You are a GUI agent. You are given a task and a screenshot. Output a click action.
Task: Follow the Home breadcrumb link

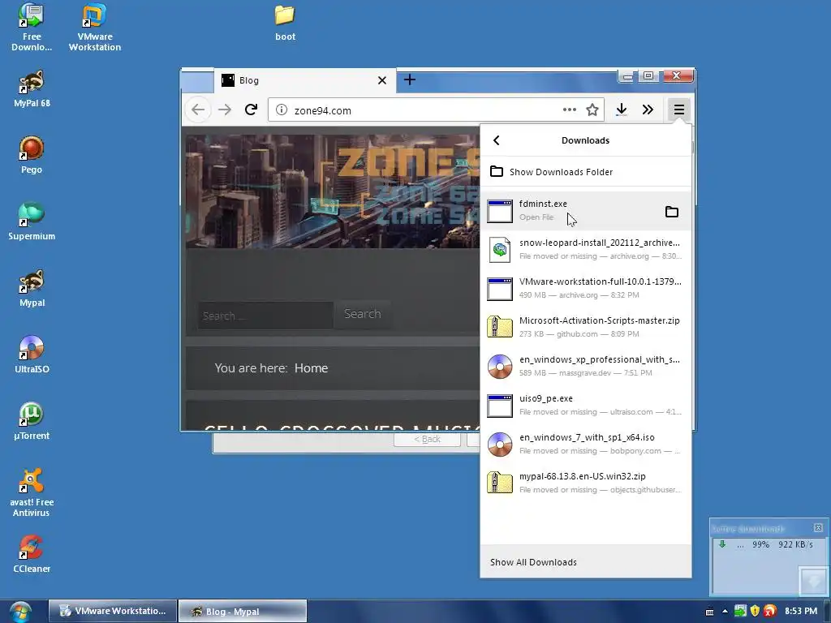click(x=311, y=368)
